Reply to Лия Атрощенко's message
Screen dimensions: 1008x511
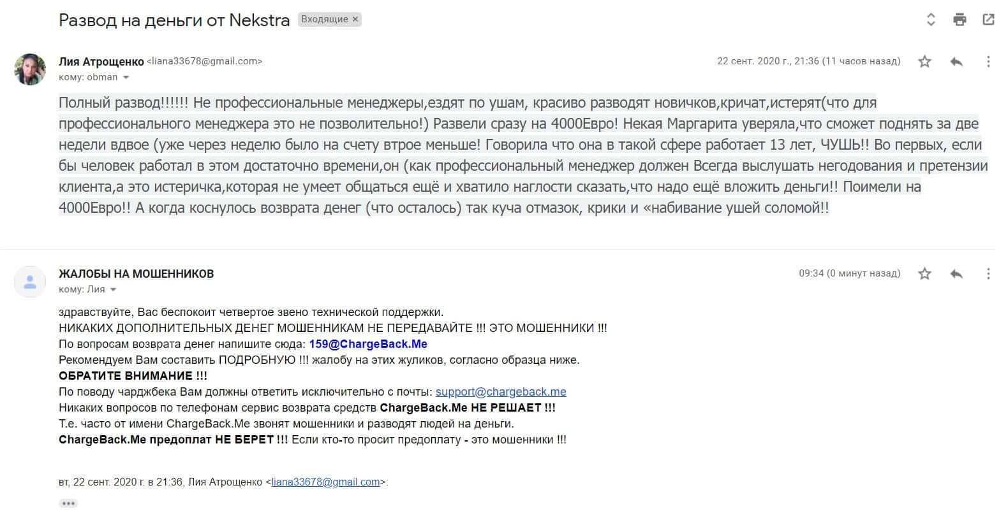[956, 62]
